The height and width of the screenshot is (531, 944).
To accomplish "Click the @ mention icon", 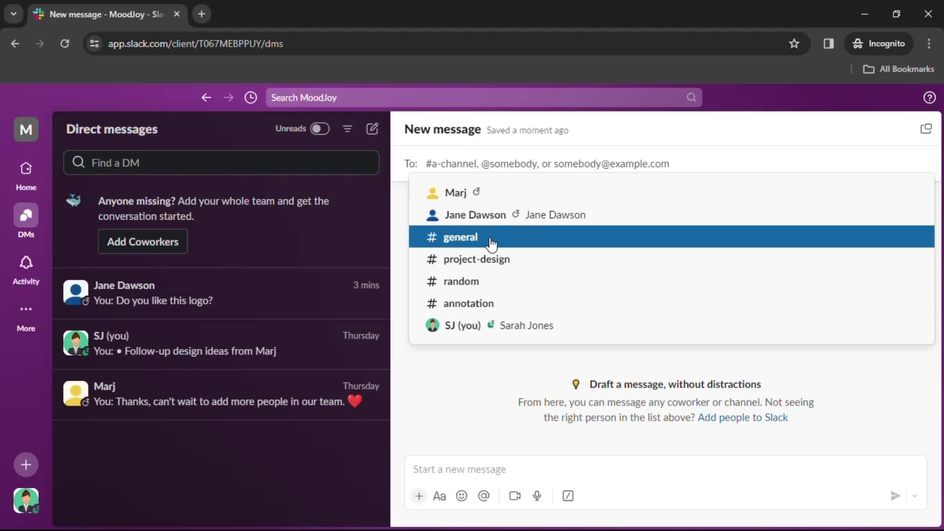I will click(484, 496).
